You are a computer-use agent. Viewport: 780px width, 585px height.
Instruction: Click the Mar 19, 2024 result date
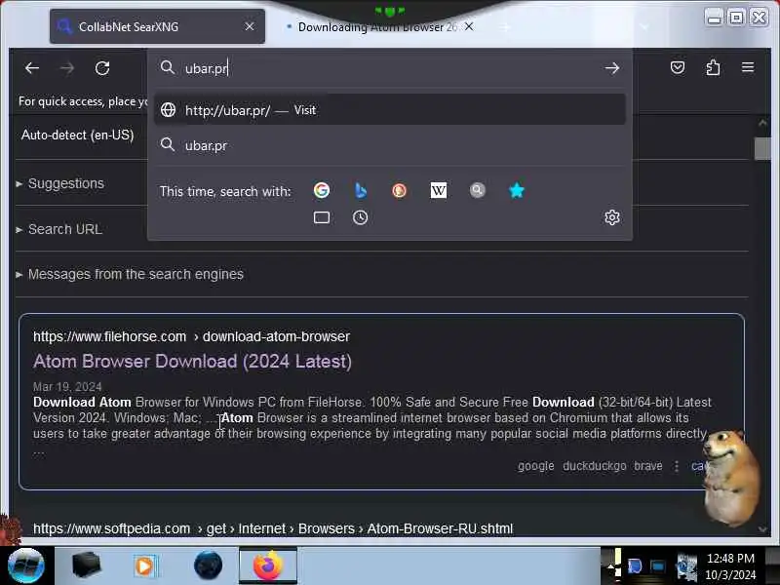(x=67, y=386)
